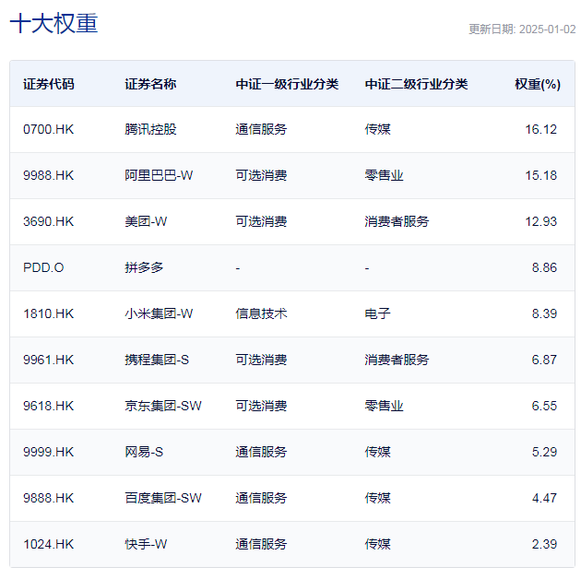
Task: Click stock code 9999.HK
Action: click(x=49, y=452)
